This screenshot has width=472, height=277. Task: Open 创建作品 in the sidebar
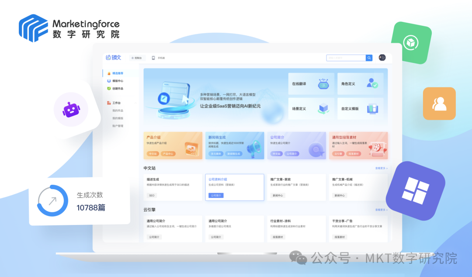pyautogui.click(x=118, y=88)
